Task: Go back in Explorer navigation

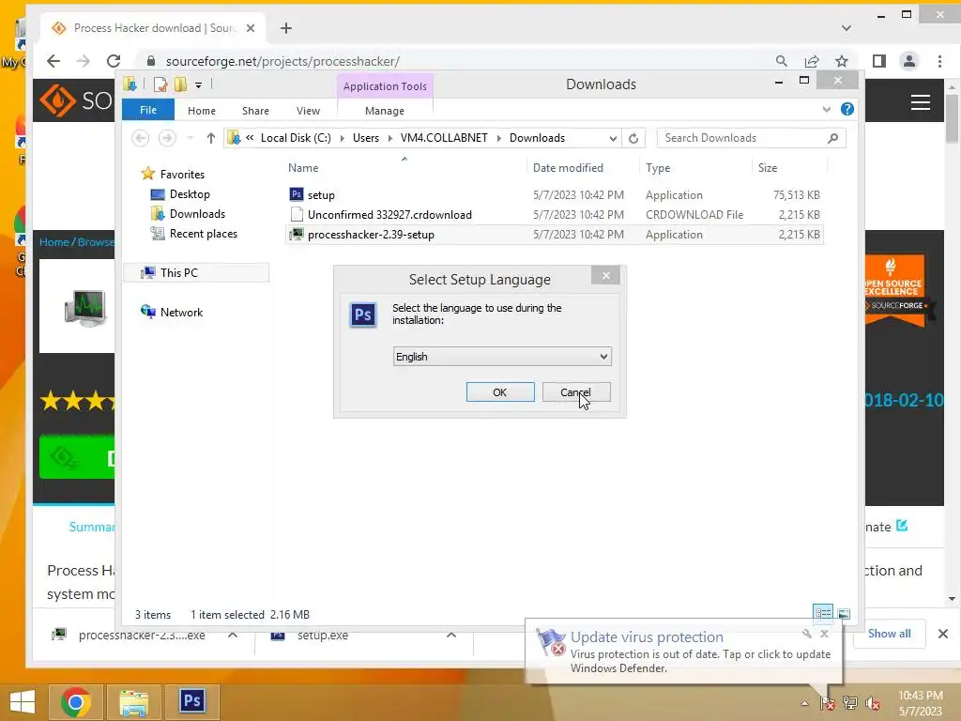Action: click(x=141, y=138)
